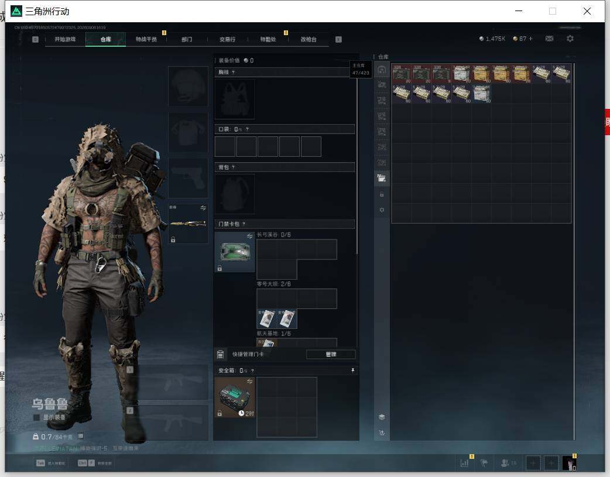Select the empty body armor equipment slot
This screenshot has height=477, width=610.
(188, 132)
